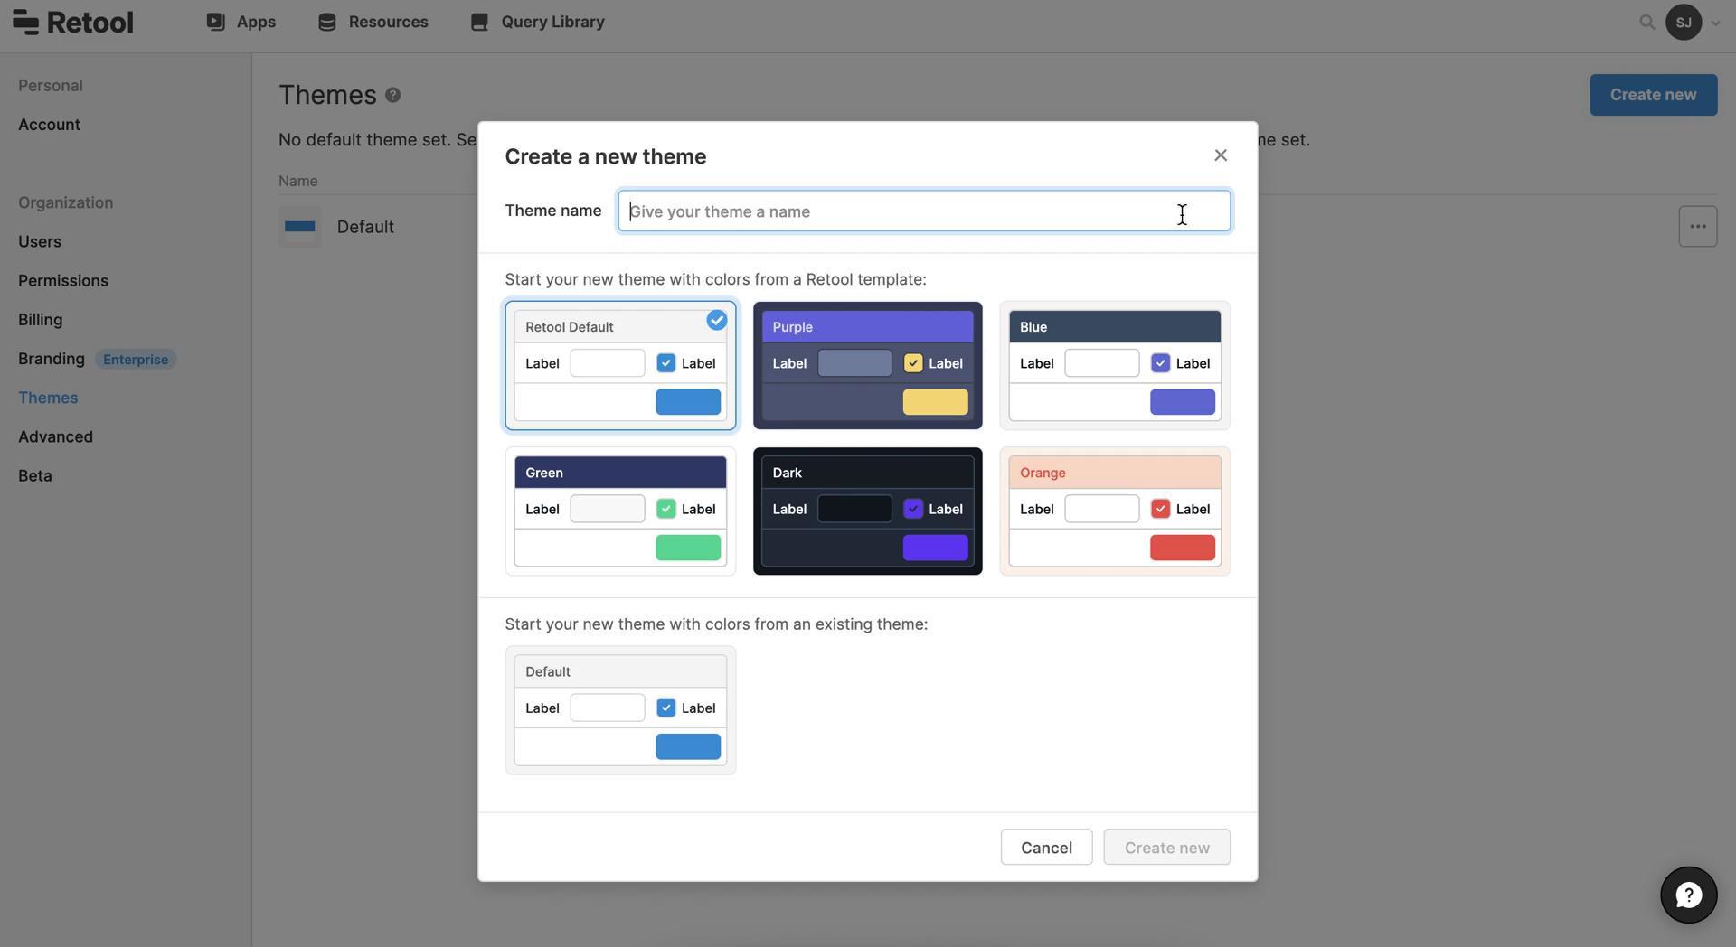Click the checkbox in Retool Default preview
The height and width of the screenshot is (947, 1736).
tap(665, 363)
